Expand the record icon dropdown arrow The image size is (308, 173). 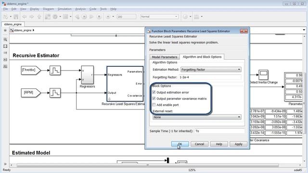point(113,17)
